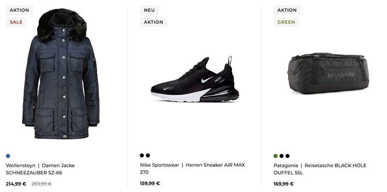Select the first black swatch under Nike sneaker
Viewport: 387px width, 192px height.
pos(142,156)
